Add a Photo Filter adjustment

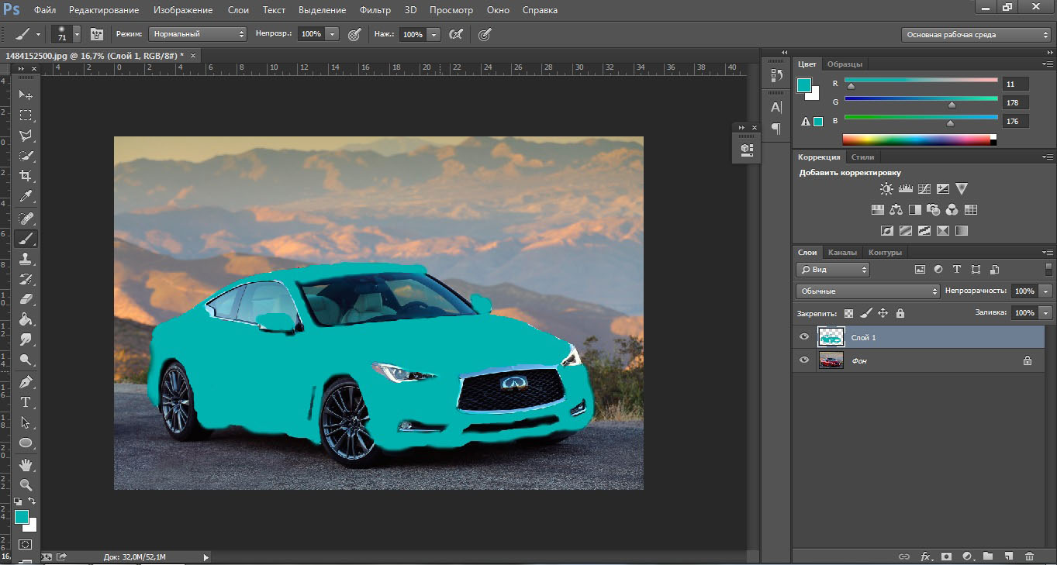(933, 209)
